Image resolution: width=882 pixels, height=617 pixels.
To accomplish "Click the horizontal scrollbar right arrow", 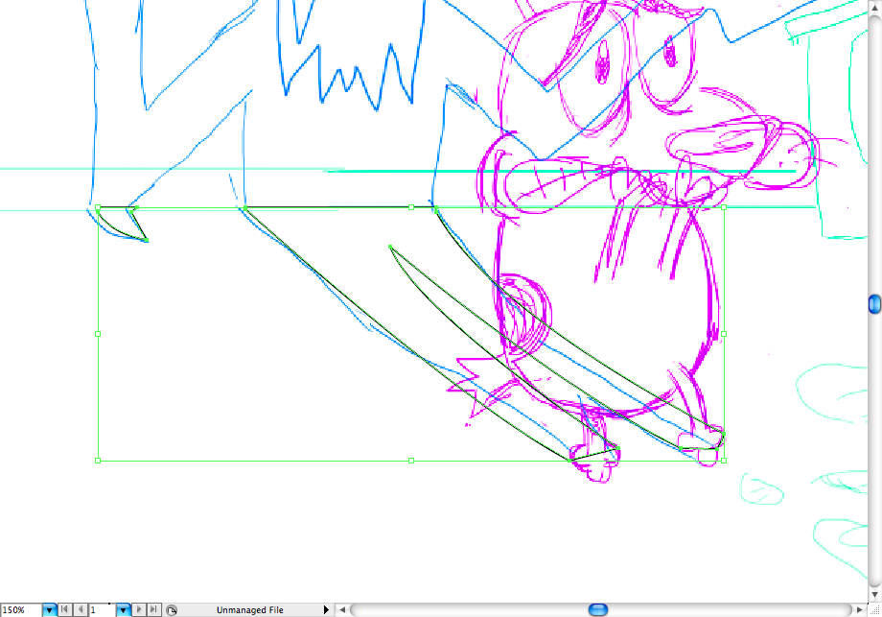I will 860,609.
